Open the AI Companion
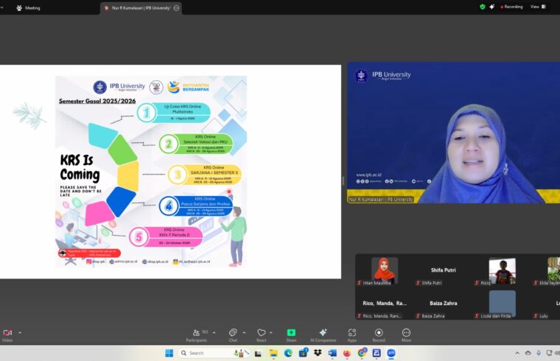Screen dimensions: 560x361 323,333
